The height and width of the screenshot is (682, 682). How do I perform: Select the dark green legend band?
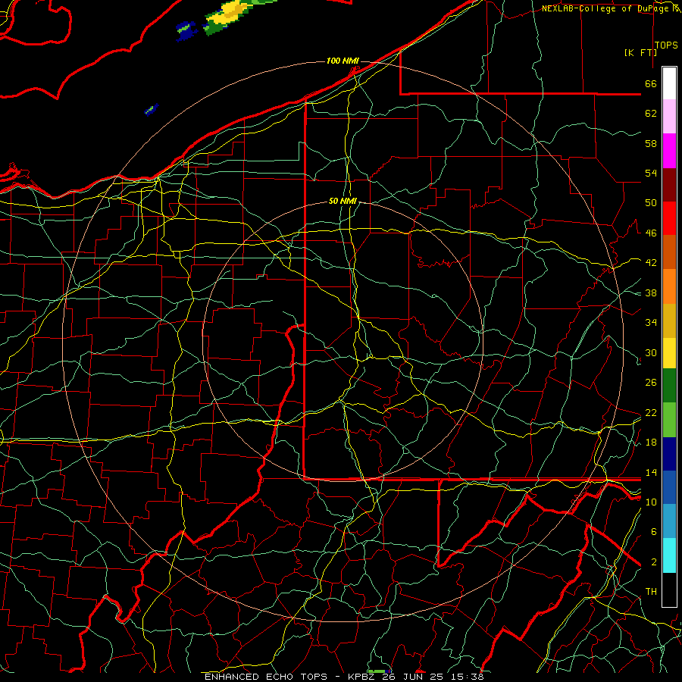pos(669,386)
